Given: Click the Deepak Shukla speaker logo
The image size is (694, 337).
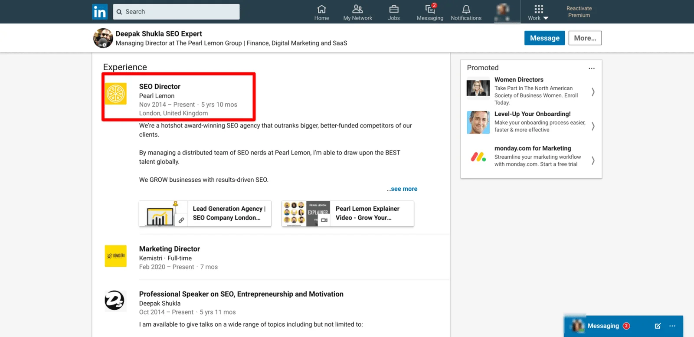Looking at the screenshot, I should coord(115,301).
